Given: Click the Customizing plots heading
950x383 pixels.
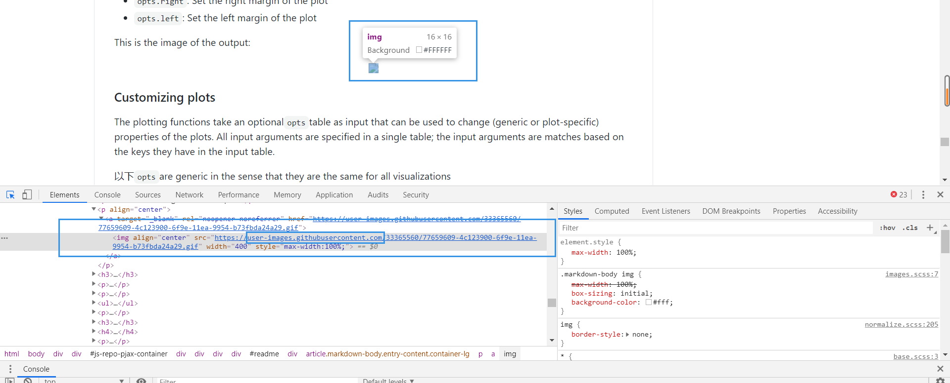Looking at the screenshot, I should tap(165, 98).
